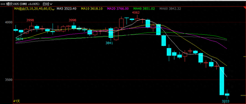Select the MA10 3618.10 label
This screenshot has width=246, height=104.
92,9
